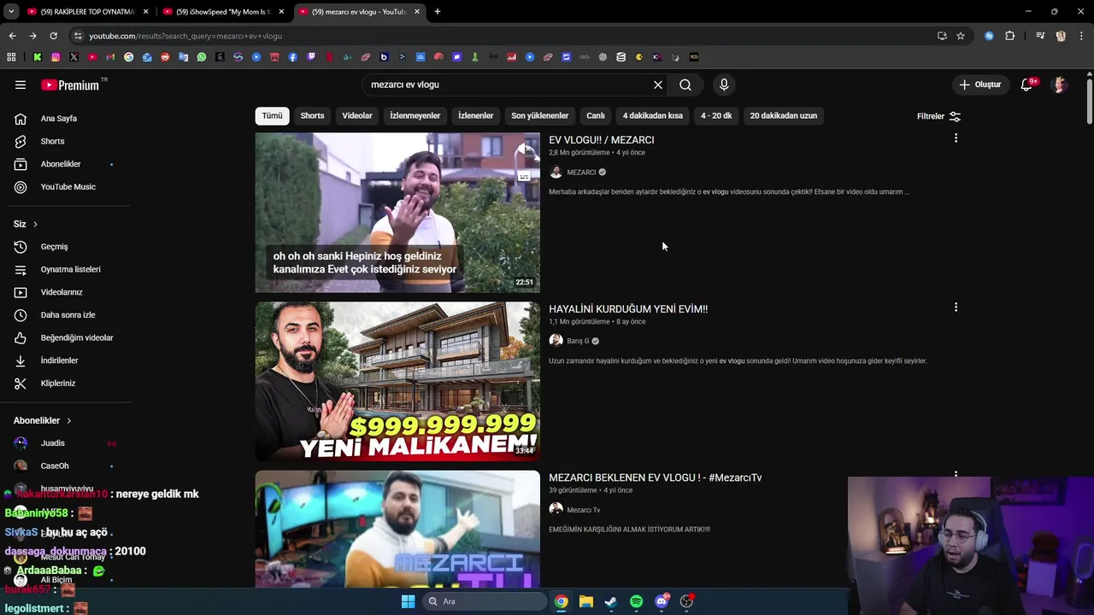Select the 4 dakikadan kısa chip
The height and width of the screenshot is (615, 1094).
click(x=652, y=115)
